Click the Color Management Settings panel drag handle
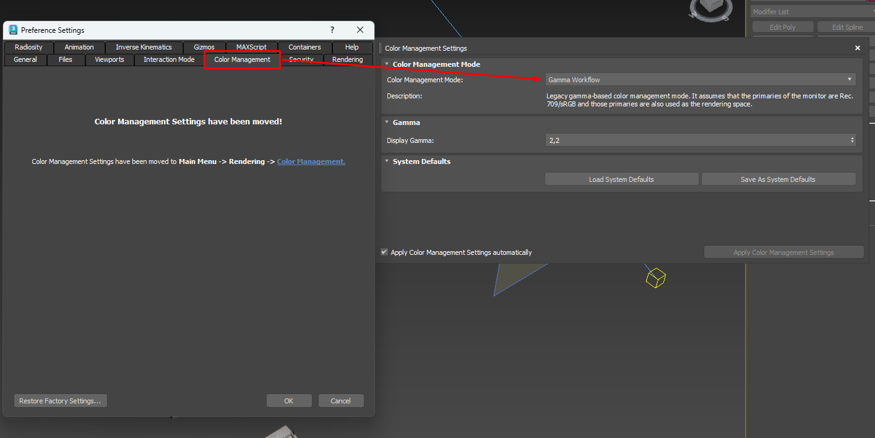Viewport: 875px width, 438px height. [x=381, y=48]
